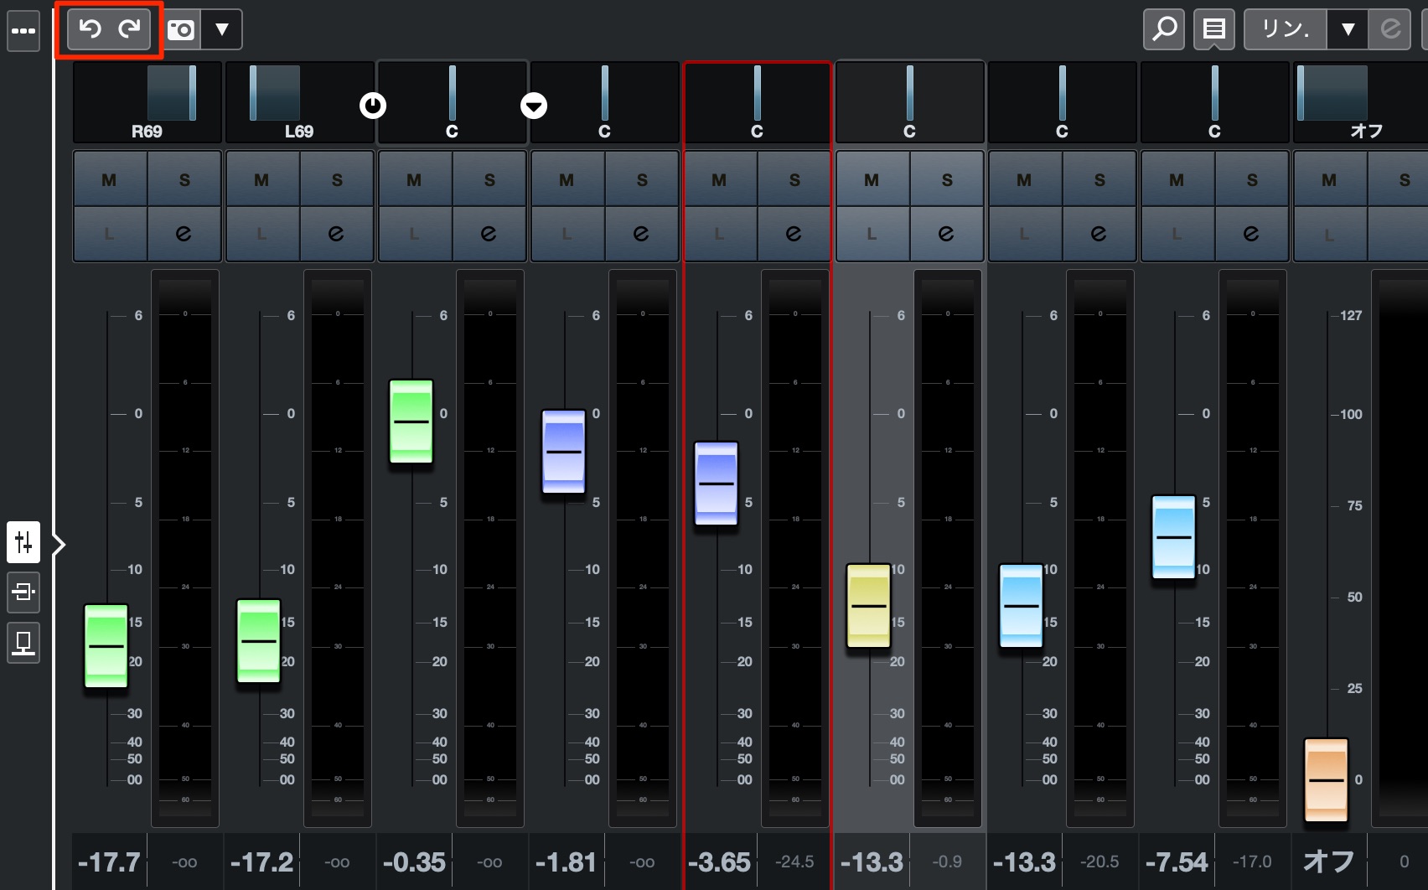Click the オフ pan control
Viewport: 1428px width, 890px height.
(1361, 102)
